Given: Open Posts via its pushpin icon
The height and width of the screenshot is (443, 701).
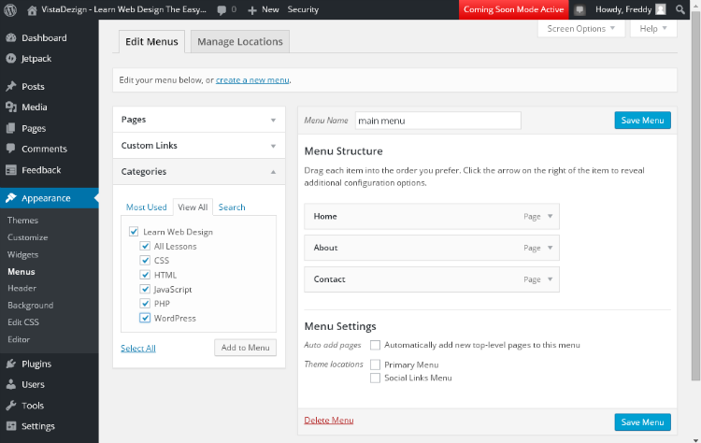Looking at the screenshot, I should tap(10, 87).
